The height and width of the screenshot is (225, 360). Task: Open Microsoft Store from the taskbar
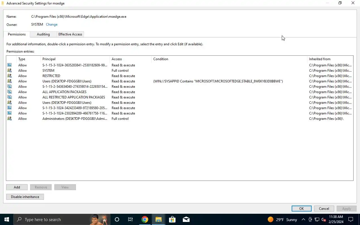[x=172, y=219]
